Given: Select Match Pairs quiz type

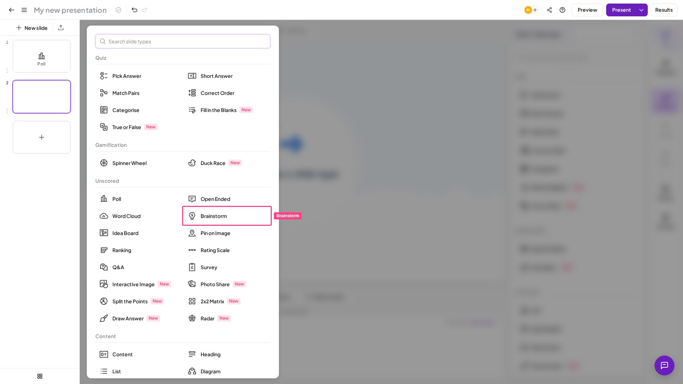Looking at the screenshot, I should [138, 93].
